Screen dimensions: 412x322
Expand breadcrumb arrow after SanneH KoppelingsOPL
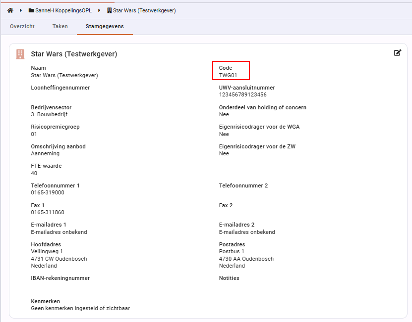pyautogui.click(x=99, y=10)
